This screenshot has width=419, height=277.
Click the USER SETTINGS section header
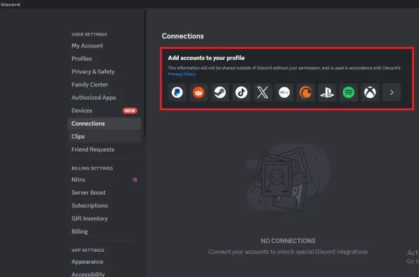[89, 34]
